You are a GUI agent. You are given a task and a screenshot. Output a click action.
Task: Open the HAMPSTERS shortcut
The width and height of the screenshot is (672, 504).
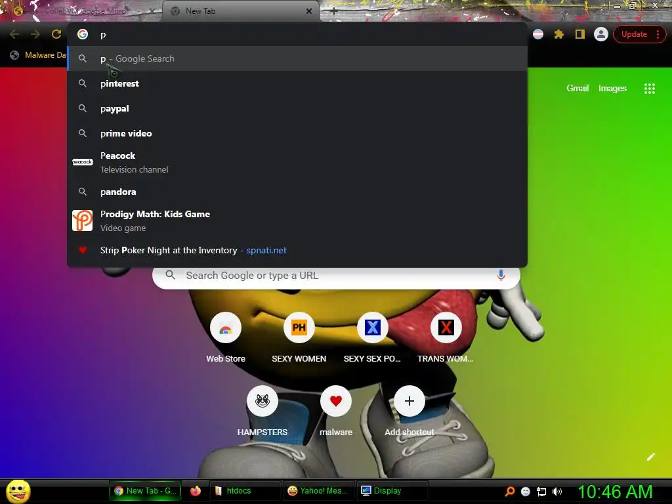pyautogui.click(x=262, y=411)
